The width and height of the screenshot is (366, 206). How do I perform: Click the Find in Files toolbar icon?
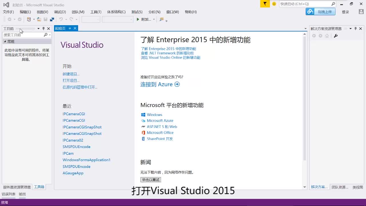[x=162, y=19]
